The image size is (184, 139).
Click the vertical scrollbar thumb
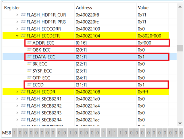coord(182,49)
